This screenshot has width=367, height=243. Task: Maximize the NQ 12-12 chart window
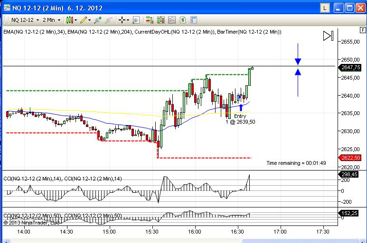pyautogui.click(x=350, y=8)
